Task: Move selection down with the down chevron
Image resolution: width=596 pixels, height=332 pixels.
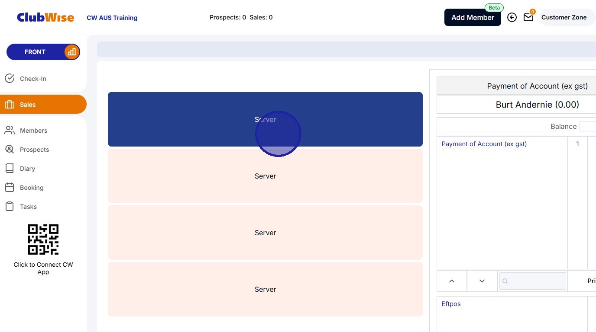Action: pos(482,281)
